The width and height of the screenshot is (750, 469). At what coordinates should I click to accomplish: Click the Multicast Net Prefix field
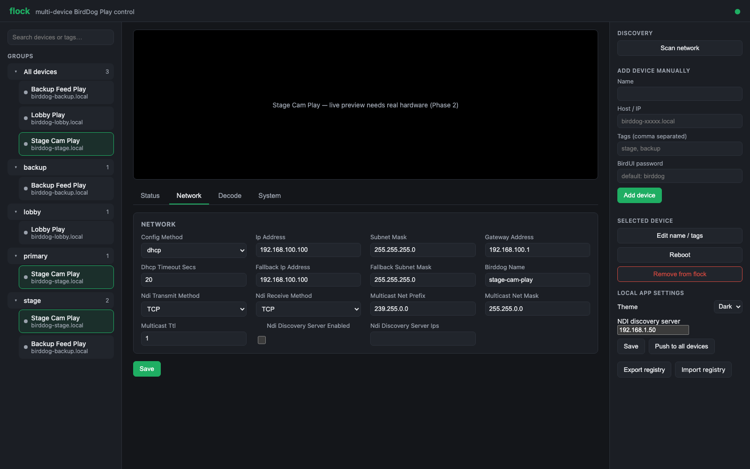[x=423, y=309]
